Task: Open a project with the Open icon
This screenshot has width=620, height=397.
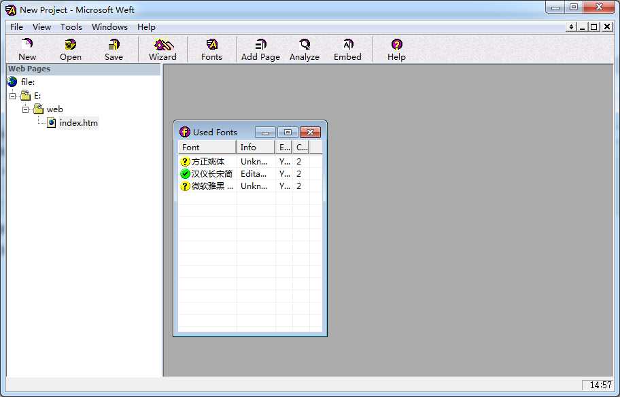Action: pyautogui.click(x=71, y=44)
